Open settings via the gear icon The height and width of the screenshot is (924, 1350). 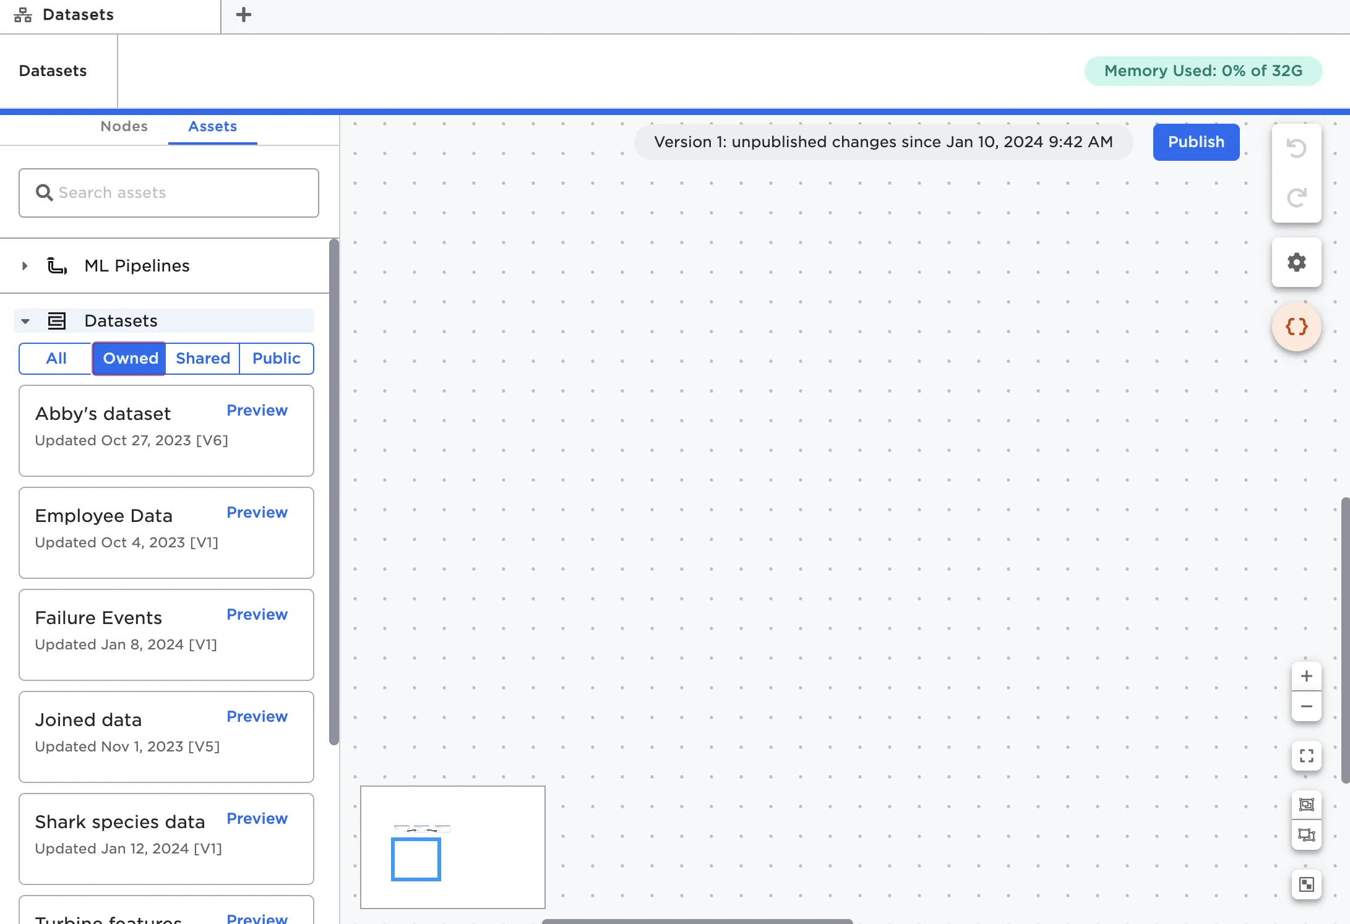1296,262
